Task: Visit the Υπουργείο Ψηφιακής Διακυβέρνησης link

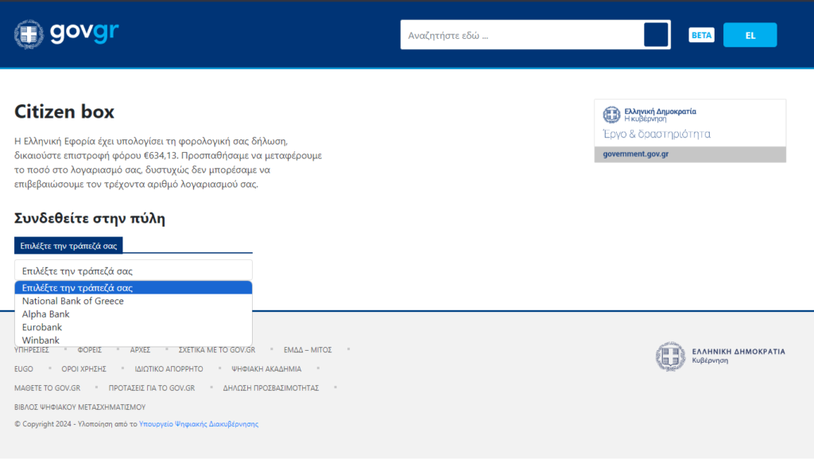Action: point(199,424)
